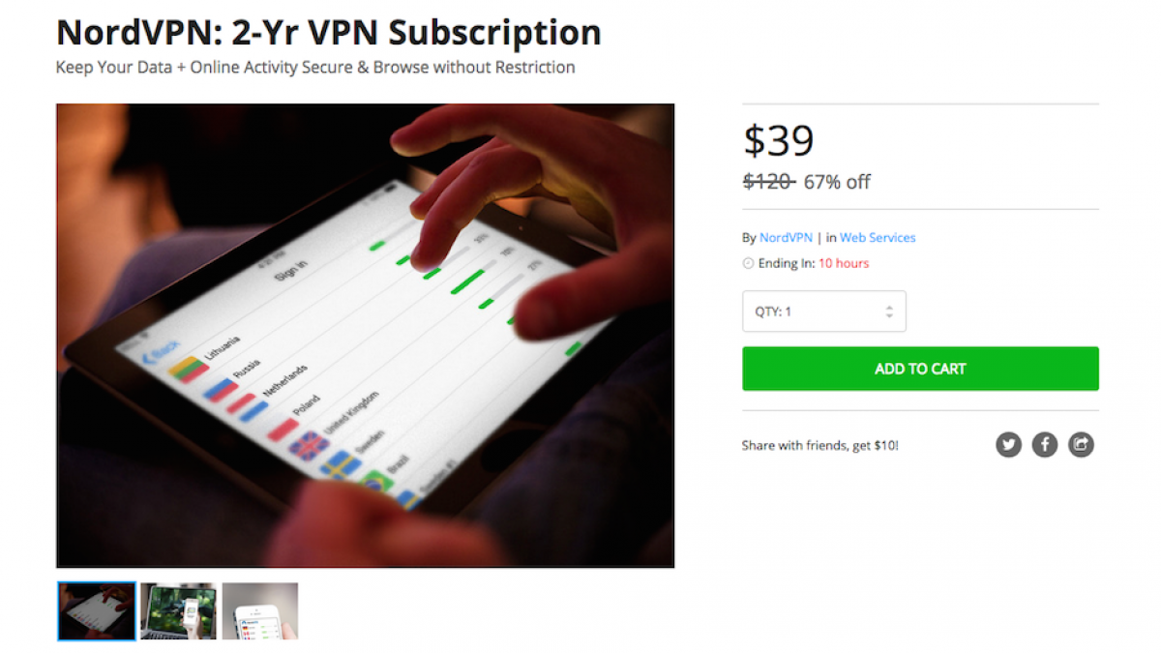Click the 67% off discount label
1161x653 pixels.
tap(837, 181)
